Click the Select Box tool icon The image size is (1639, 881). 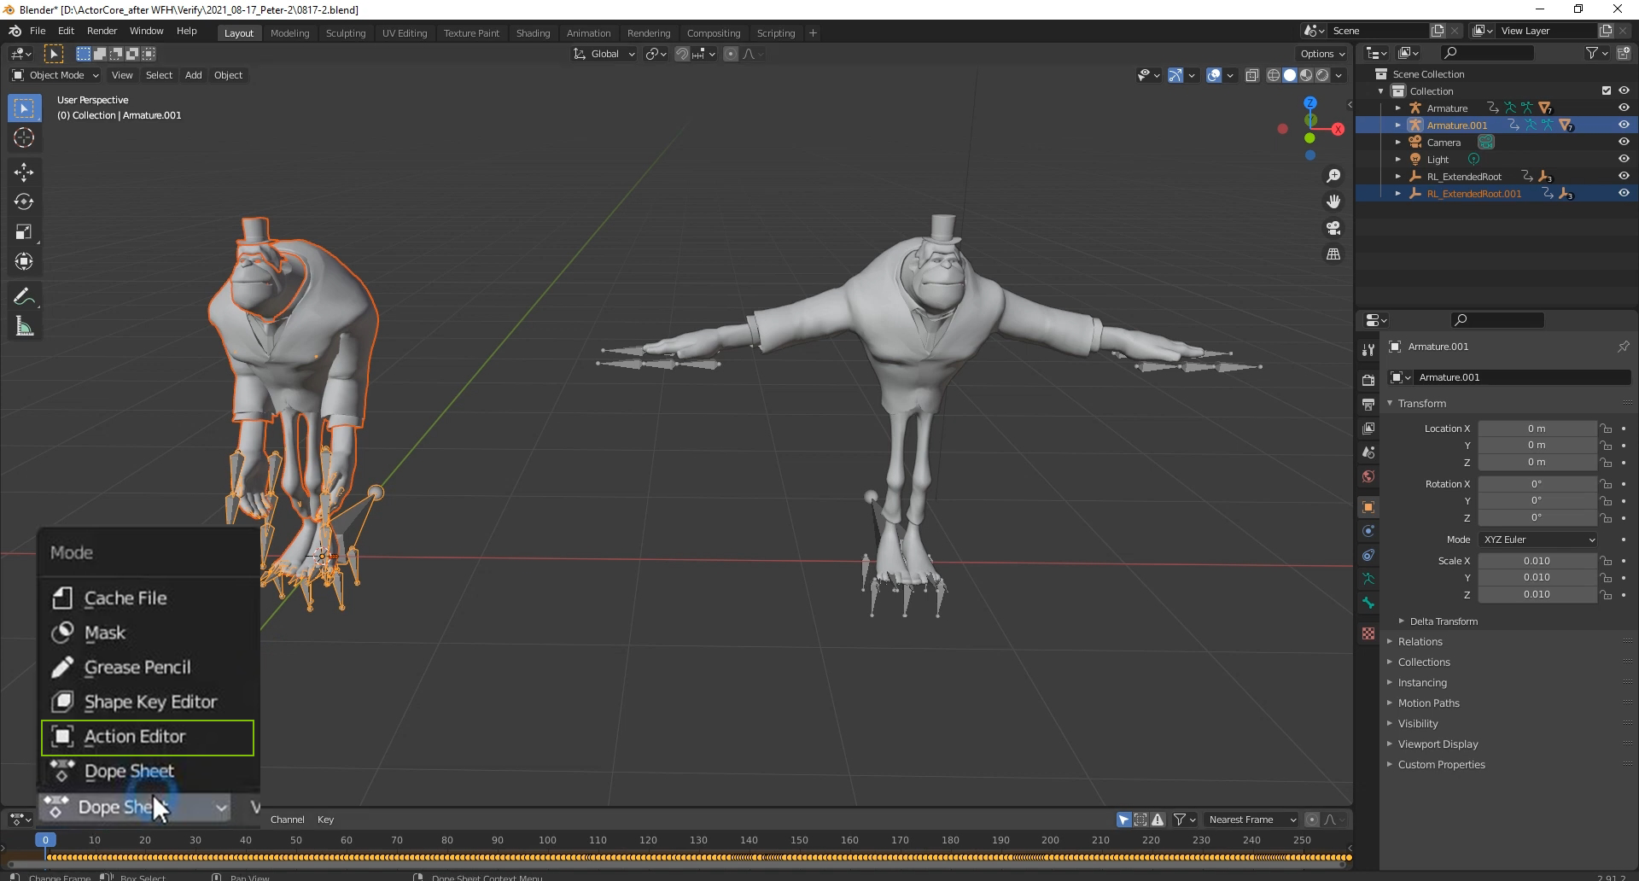click(24, 108)
